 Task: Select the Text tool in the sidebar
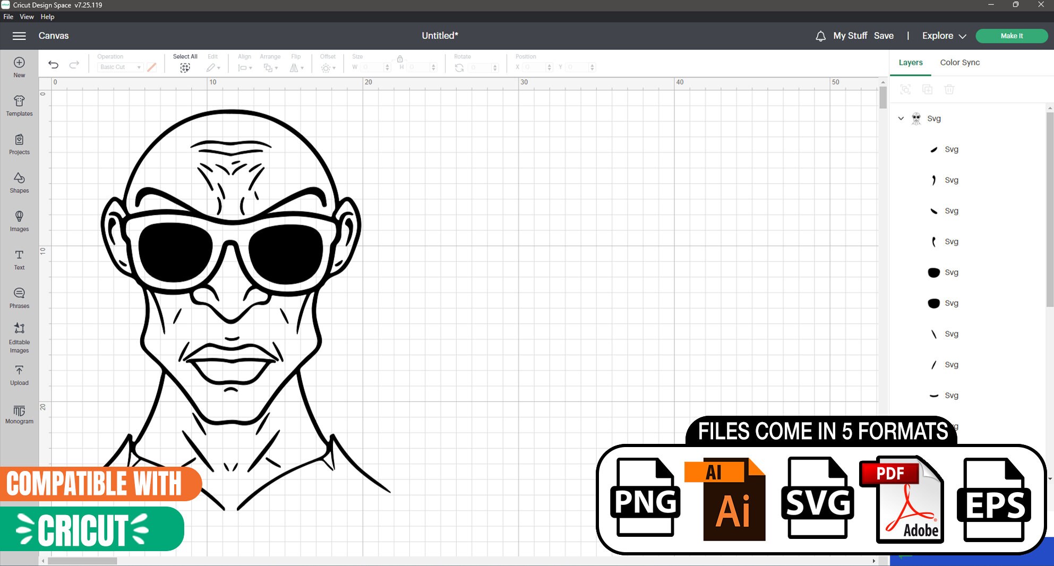[19, 259]
